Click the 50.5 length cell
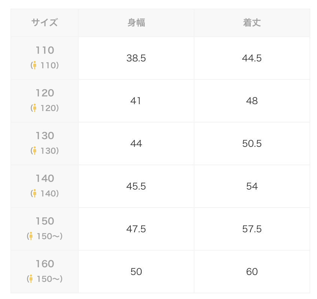 click(x=252, y=144)
